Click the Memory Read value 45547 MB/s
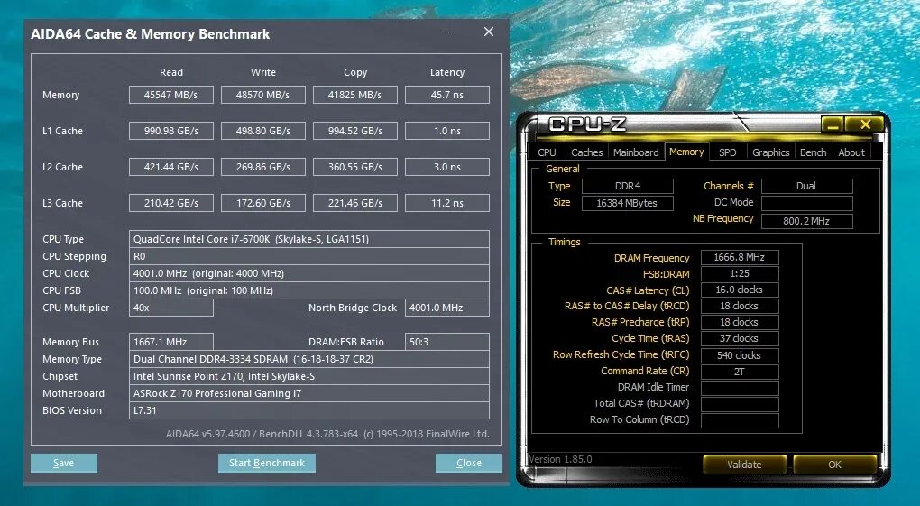 tap(171, 95)
